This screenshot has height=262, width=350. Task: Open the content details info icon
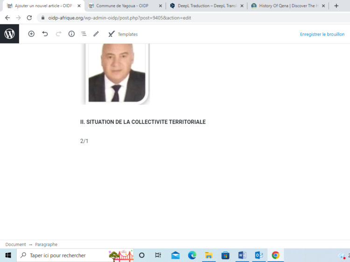(x=71, y=34)
